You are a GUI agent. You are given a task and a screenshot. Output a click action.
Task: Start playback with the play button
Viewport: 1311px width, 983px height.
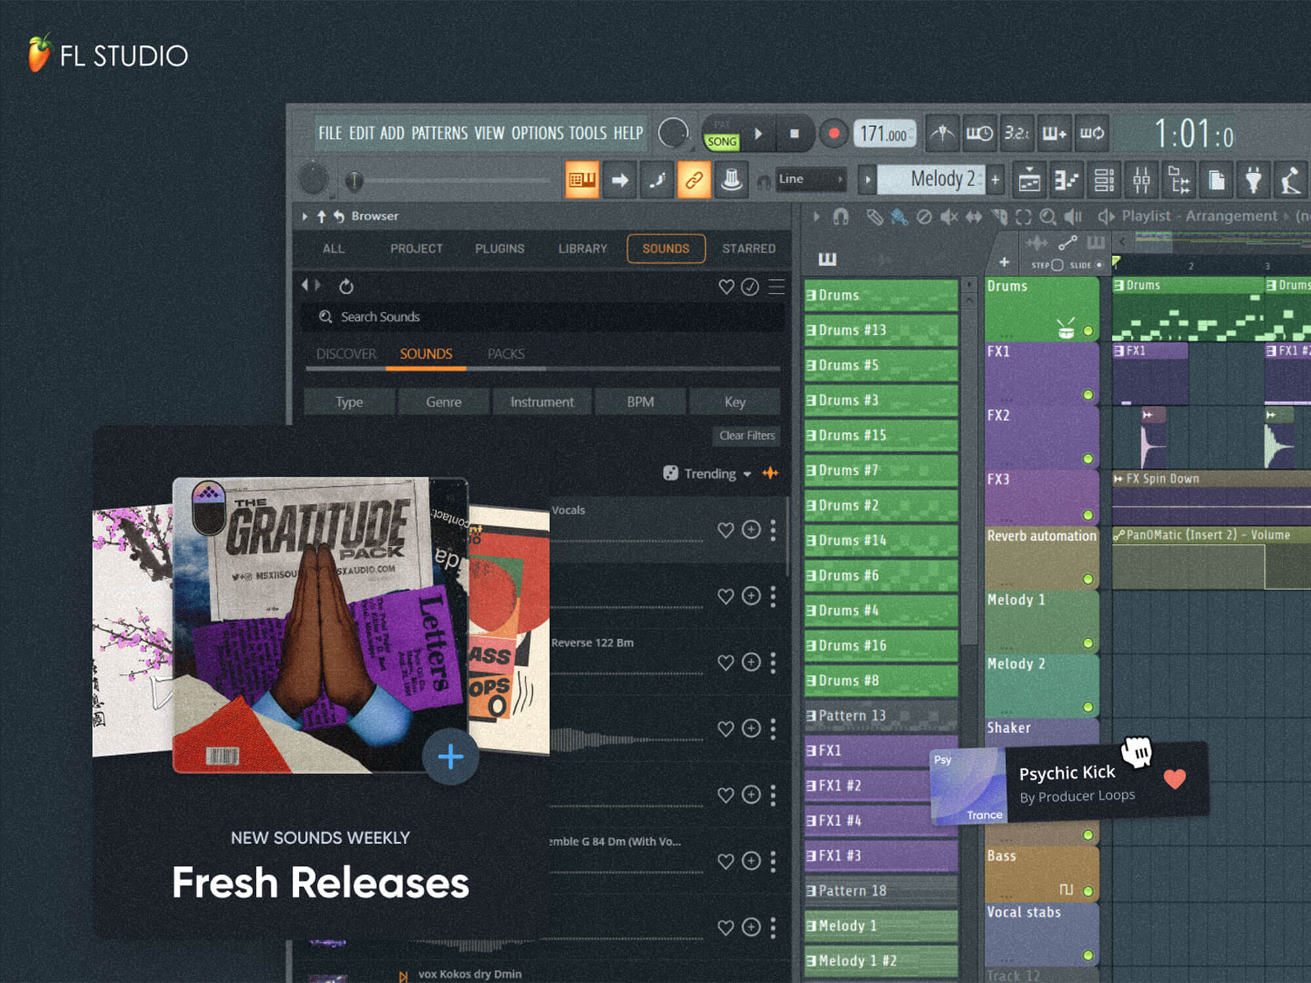[x=758, y=134]
